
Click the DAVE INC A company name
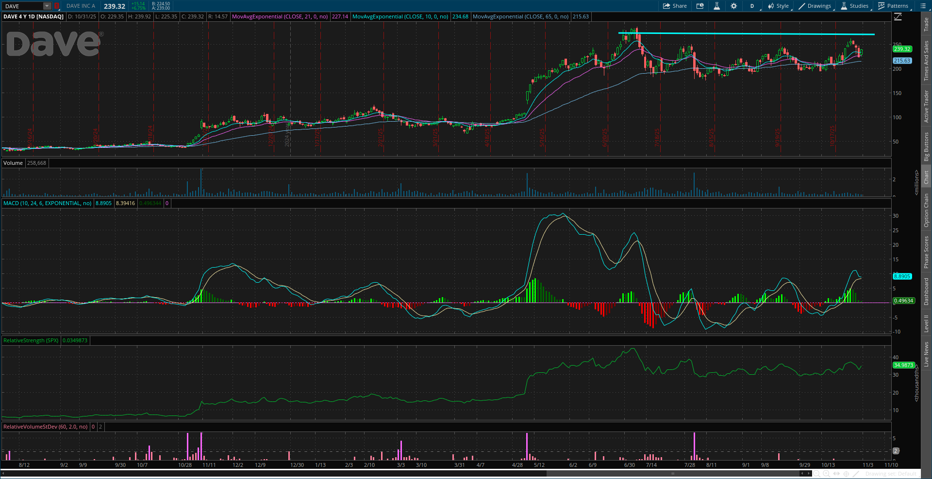(x=81, y=6)
